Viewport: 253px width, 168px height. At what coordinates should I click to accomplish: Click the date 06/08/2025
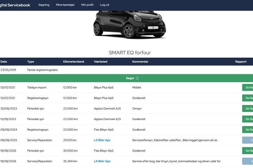(9, 140)
